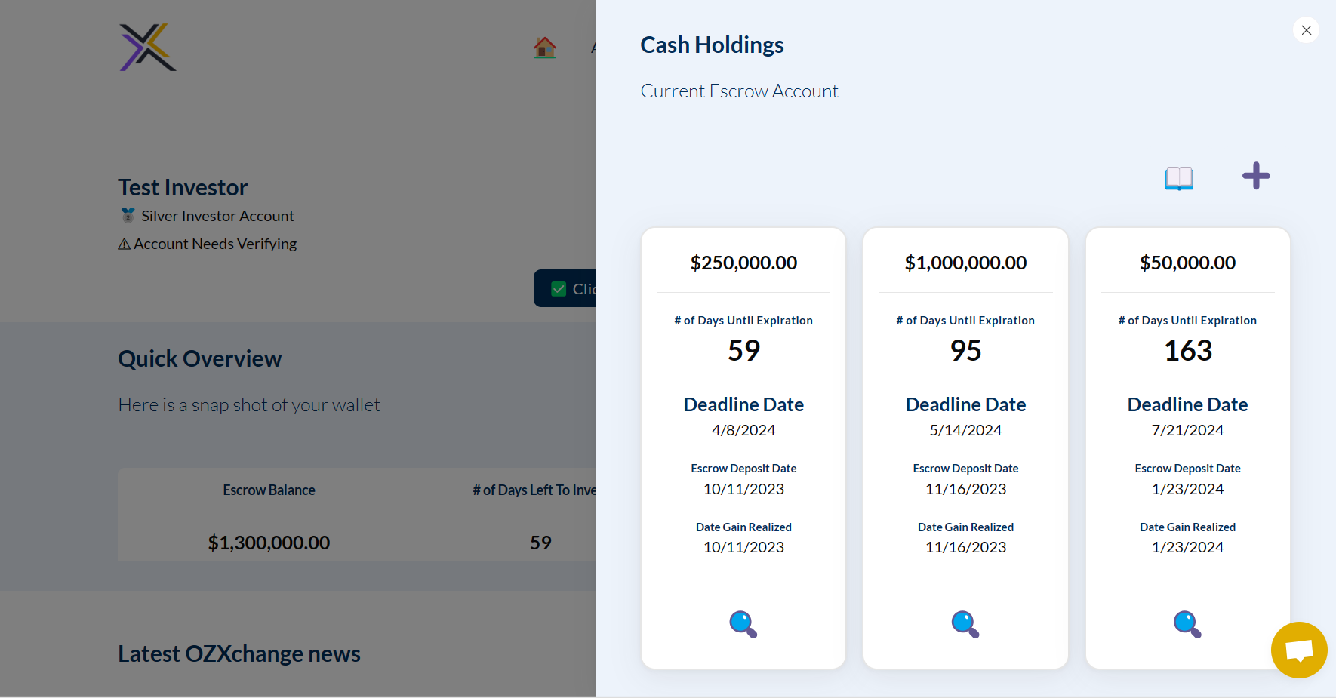This screenshot has width=1336, height=698.
Task: Inspect the $50,000.00 holding via magnifier
Action: (x=1187, y=624)
